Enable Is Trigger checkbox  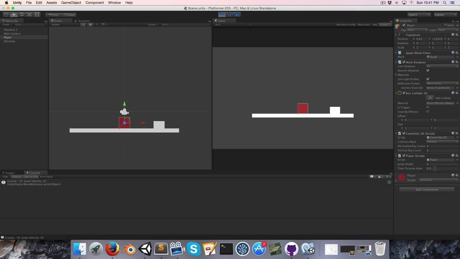[428, 108]
